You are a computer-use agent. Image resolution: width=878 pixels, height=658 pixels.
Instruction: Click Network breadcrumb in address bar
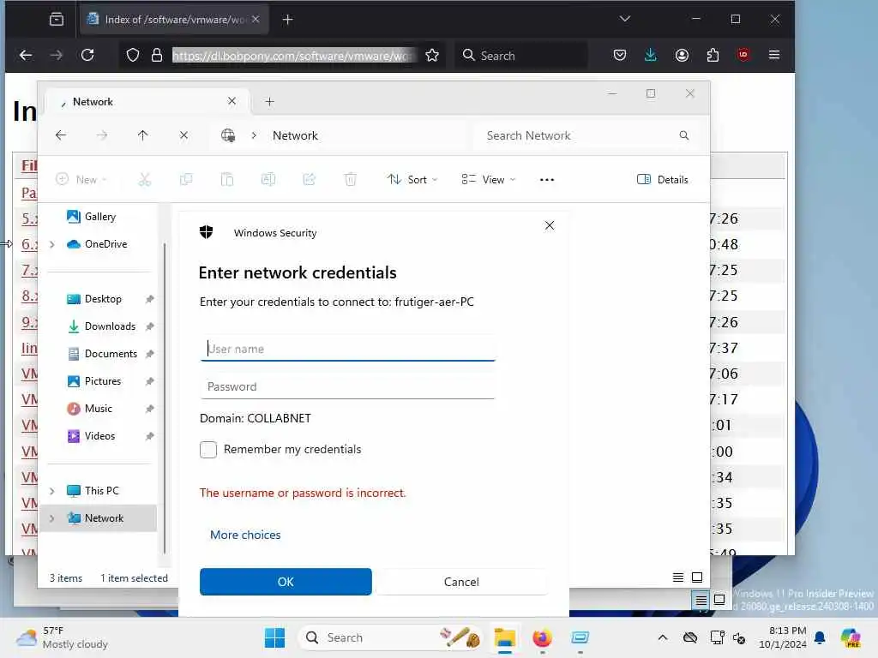click(295, 135)
